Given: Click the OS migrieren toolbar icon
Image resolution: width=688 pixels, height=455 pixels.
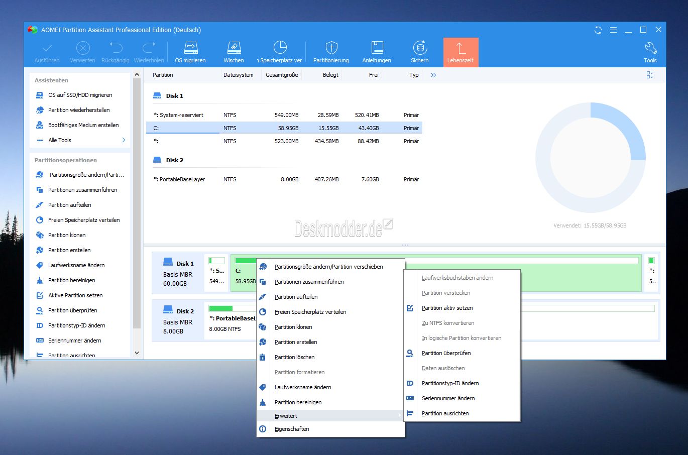Looking at the screenshot, I should 190,48.
